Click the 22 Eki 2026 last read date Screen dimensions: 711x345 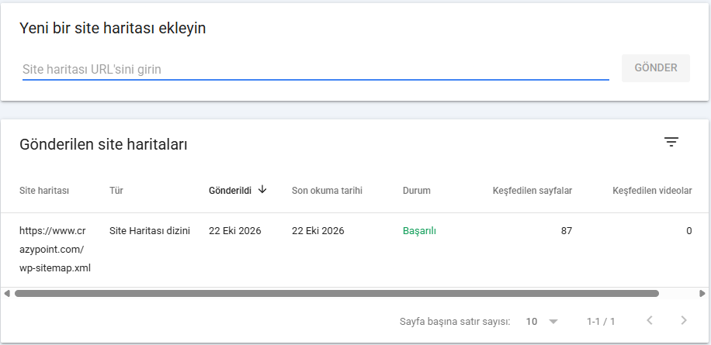(318, 231)
